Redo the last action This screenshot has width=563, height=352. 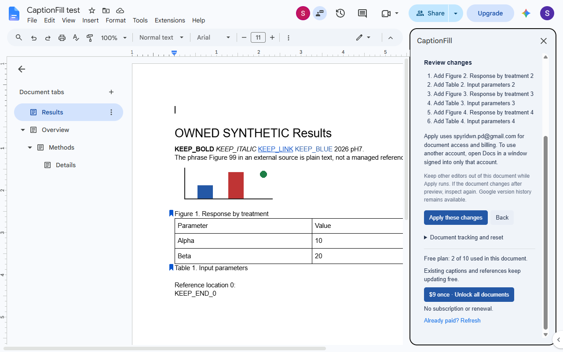(48, 38)
